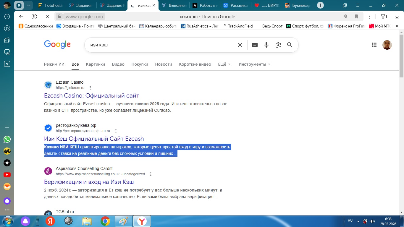Viewport: 404px width, 227px height.
Task: Switch to the "Режим ИИ" search tab
Action: pyautogui.click(x=54, y=64)
